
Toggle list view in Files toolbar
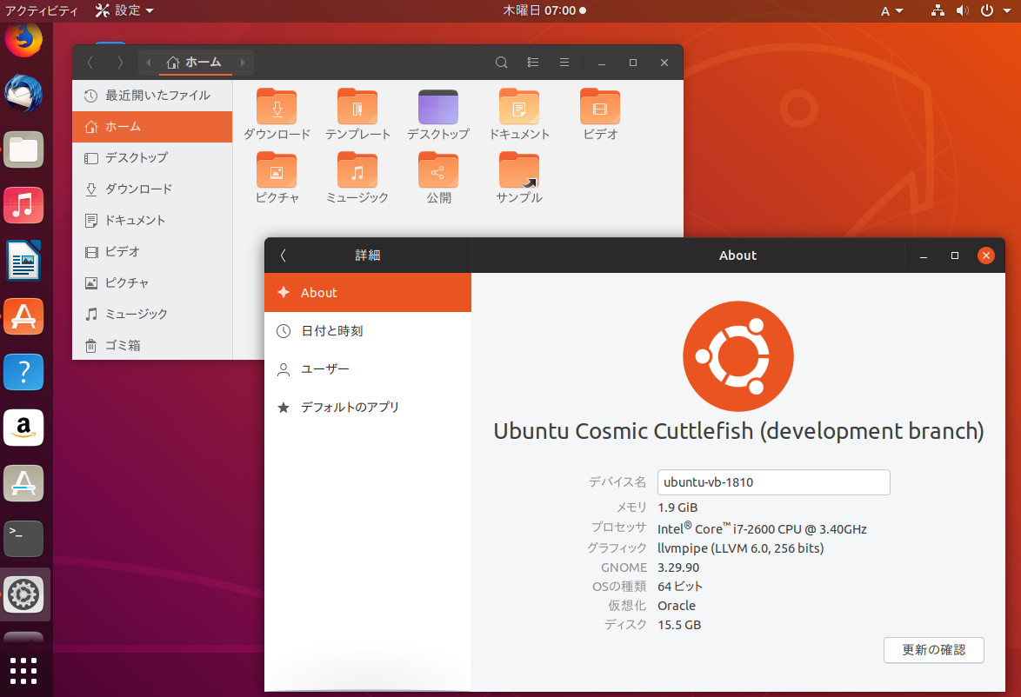532,63
